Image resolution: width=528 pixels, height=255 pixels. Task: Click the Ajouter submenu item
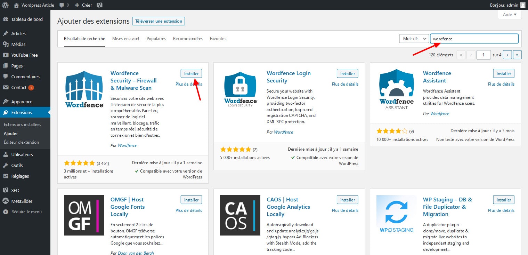click(x=11, y=133)
